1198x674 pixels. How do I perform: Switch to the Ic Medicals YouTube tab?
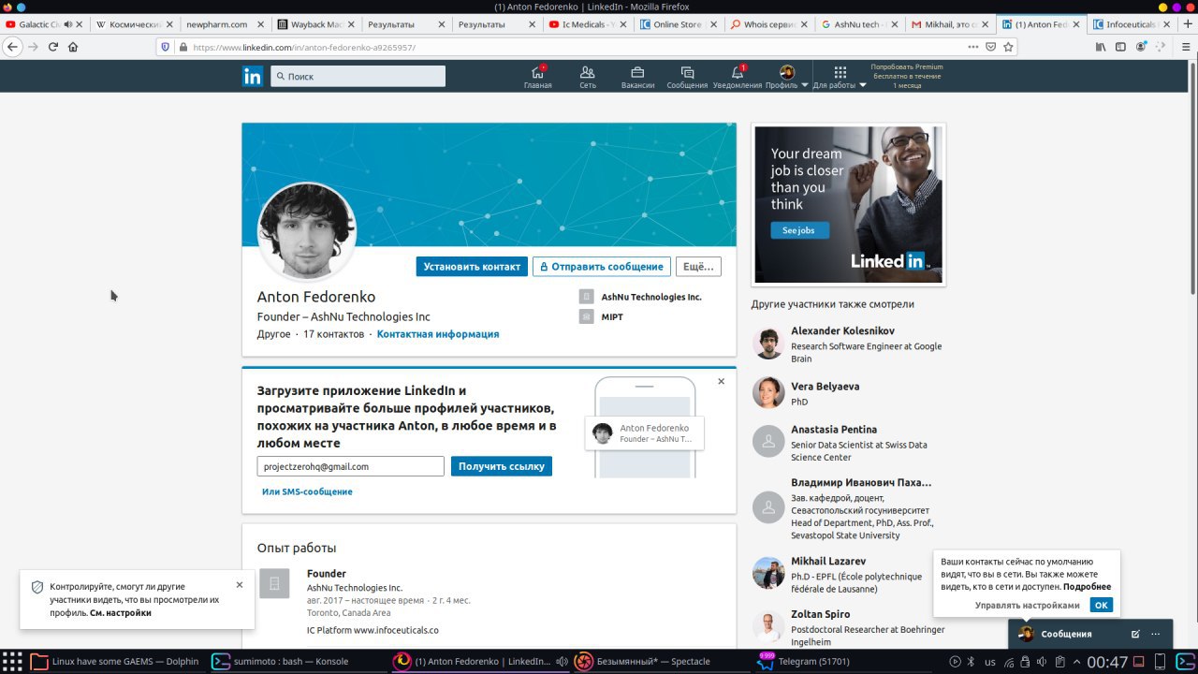(x=589, y=24)
